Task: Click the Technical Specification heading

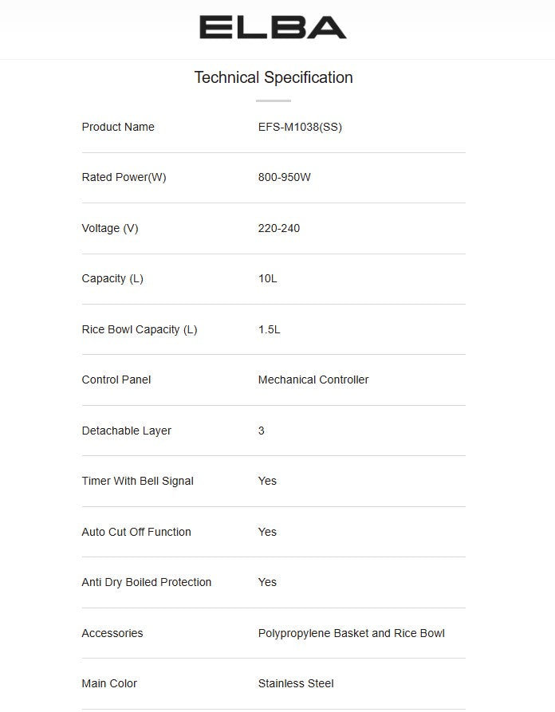Action: click(x=273, y=77)
